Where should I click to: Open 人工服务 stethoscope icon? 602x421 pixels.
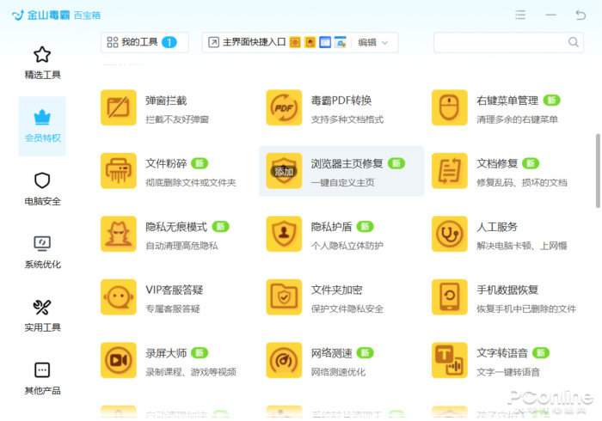coord(449,234)
